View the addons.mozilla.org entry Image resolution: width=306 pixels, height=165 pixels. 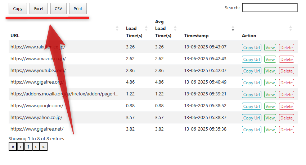[270, 94]
